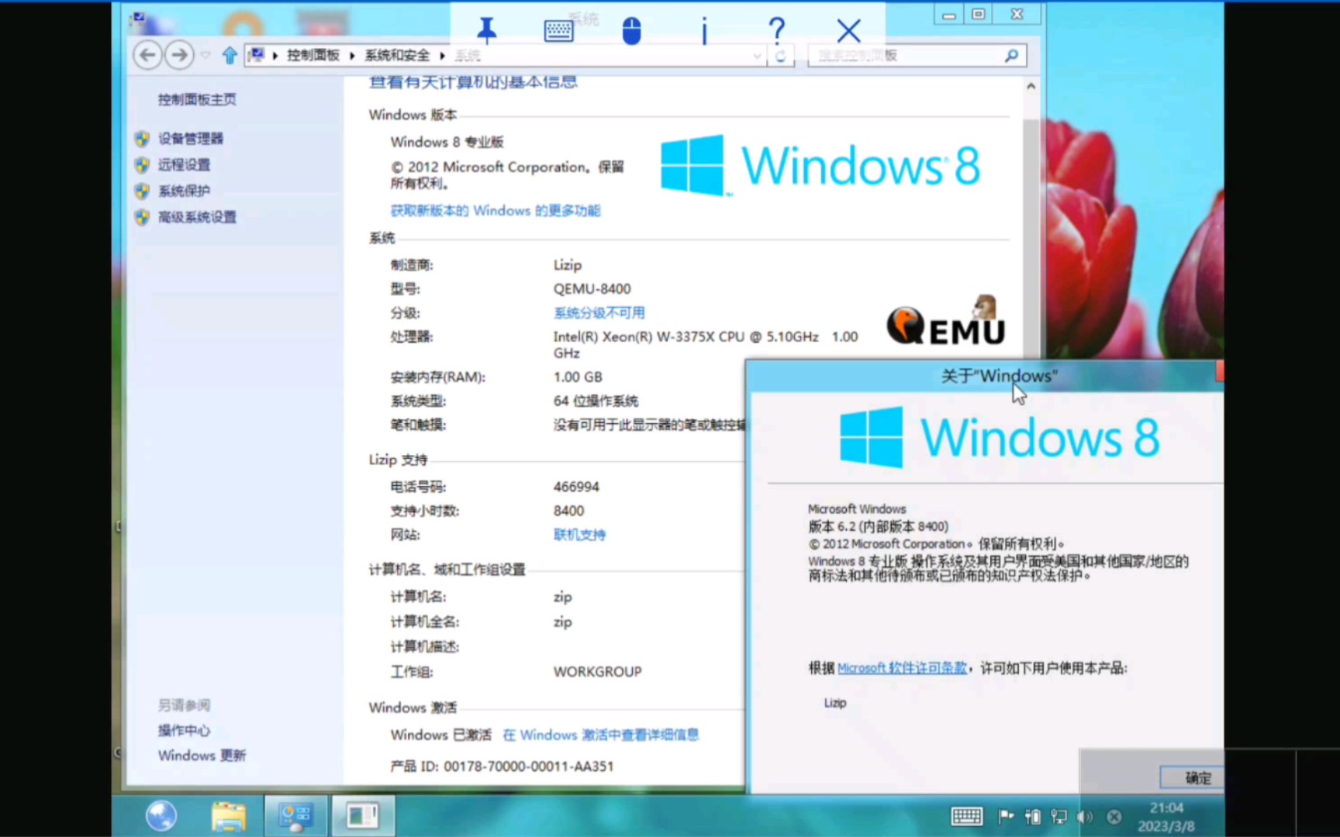
Task: Open recent locations dropdown beside forward arrow
Action: [205, 55]
